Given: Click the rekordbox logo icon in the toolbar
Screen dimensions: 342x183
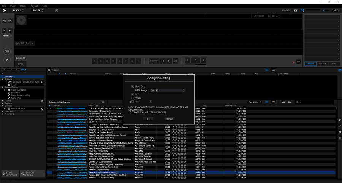Looking at the screenshot, I should (x=4, y=11).
